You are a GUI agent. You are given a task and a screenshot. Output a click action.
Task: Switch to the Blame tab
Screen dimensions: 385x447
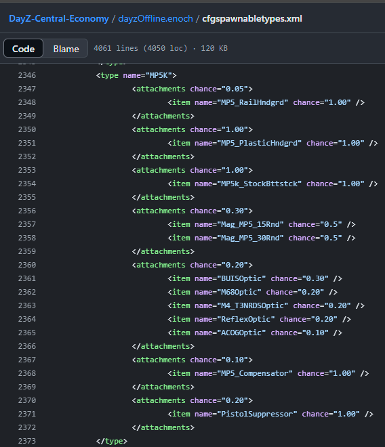point(66,49)
